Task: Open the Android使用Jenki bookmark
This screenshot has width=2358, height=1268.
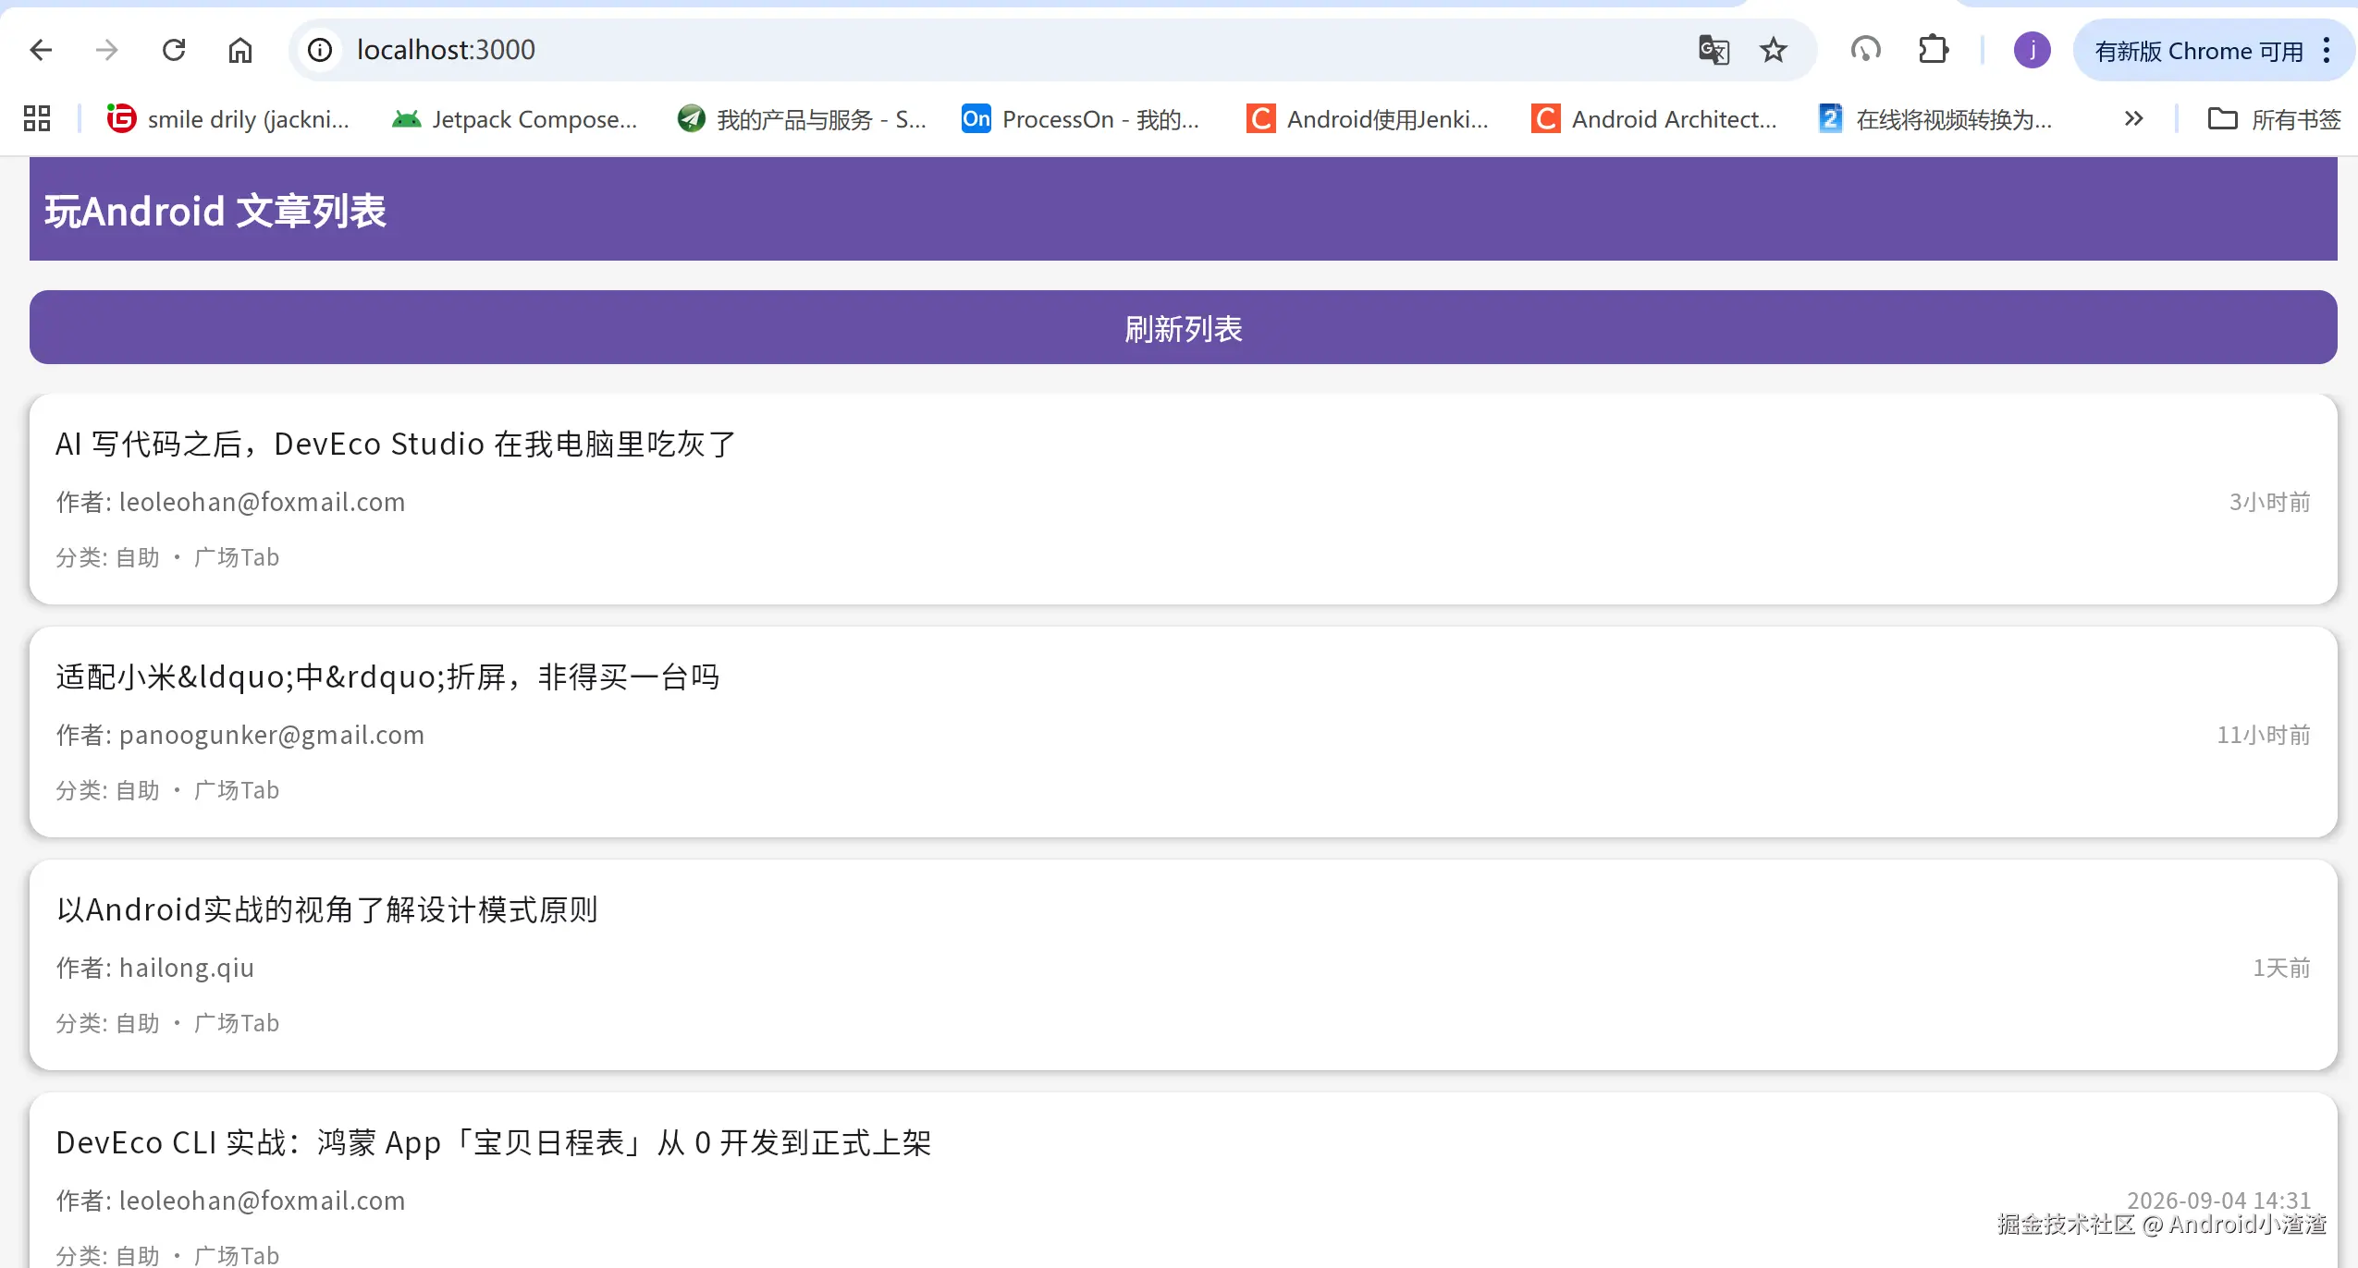Action: 1368,118
